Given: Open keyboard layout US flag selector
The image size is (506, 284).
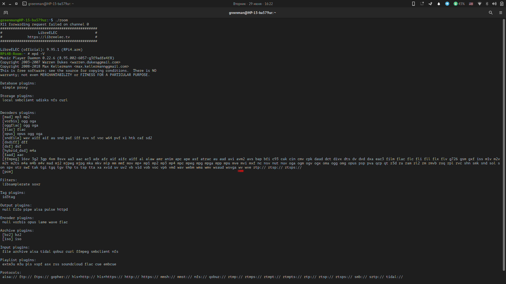Looking at the screenshot, I should click(x=471, y=4).
